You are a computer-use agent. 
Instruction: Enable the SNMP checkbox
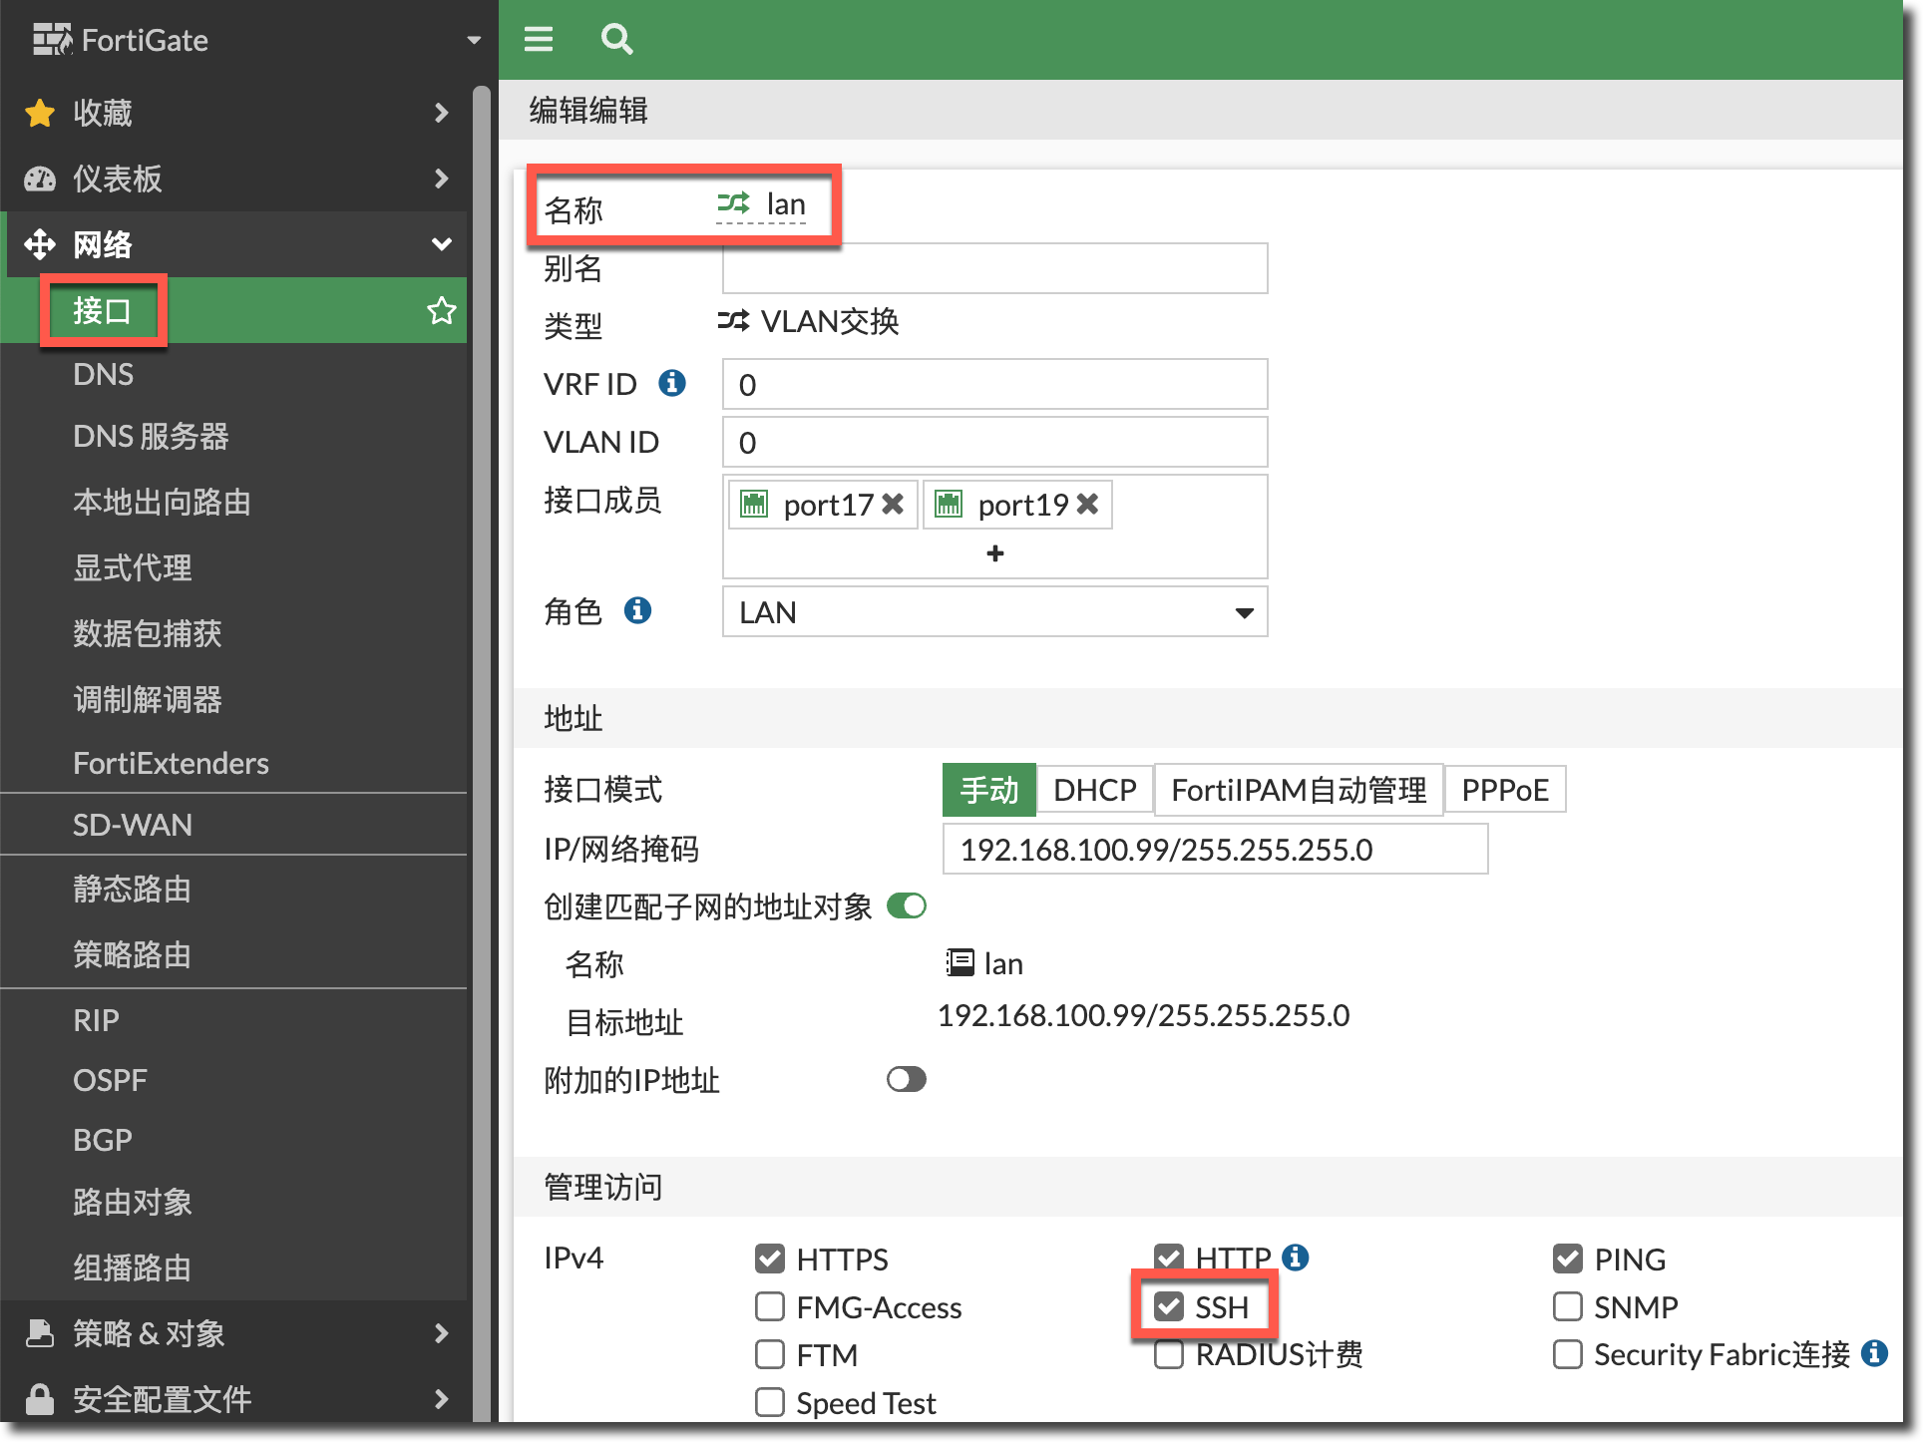pos(1568,1306)
